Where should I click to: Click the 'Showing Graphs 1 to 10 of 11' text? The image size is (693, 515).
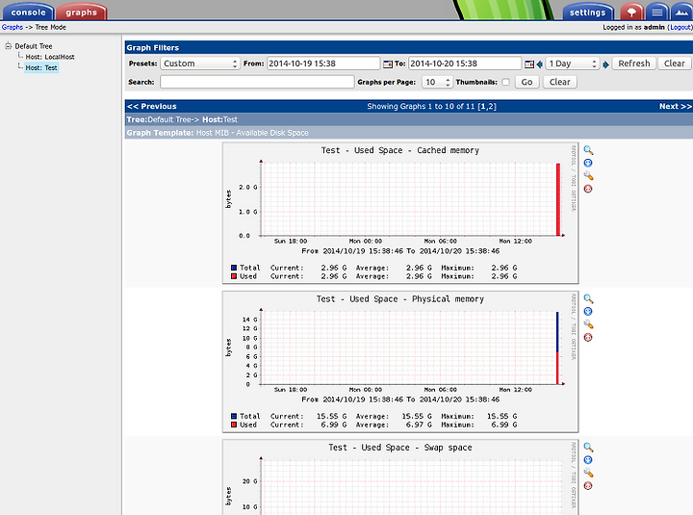421,107
